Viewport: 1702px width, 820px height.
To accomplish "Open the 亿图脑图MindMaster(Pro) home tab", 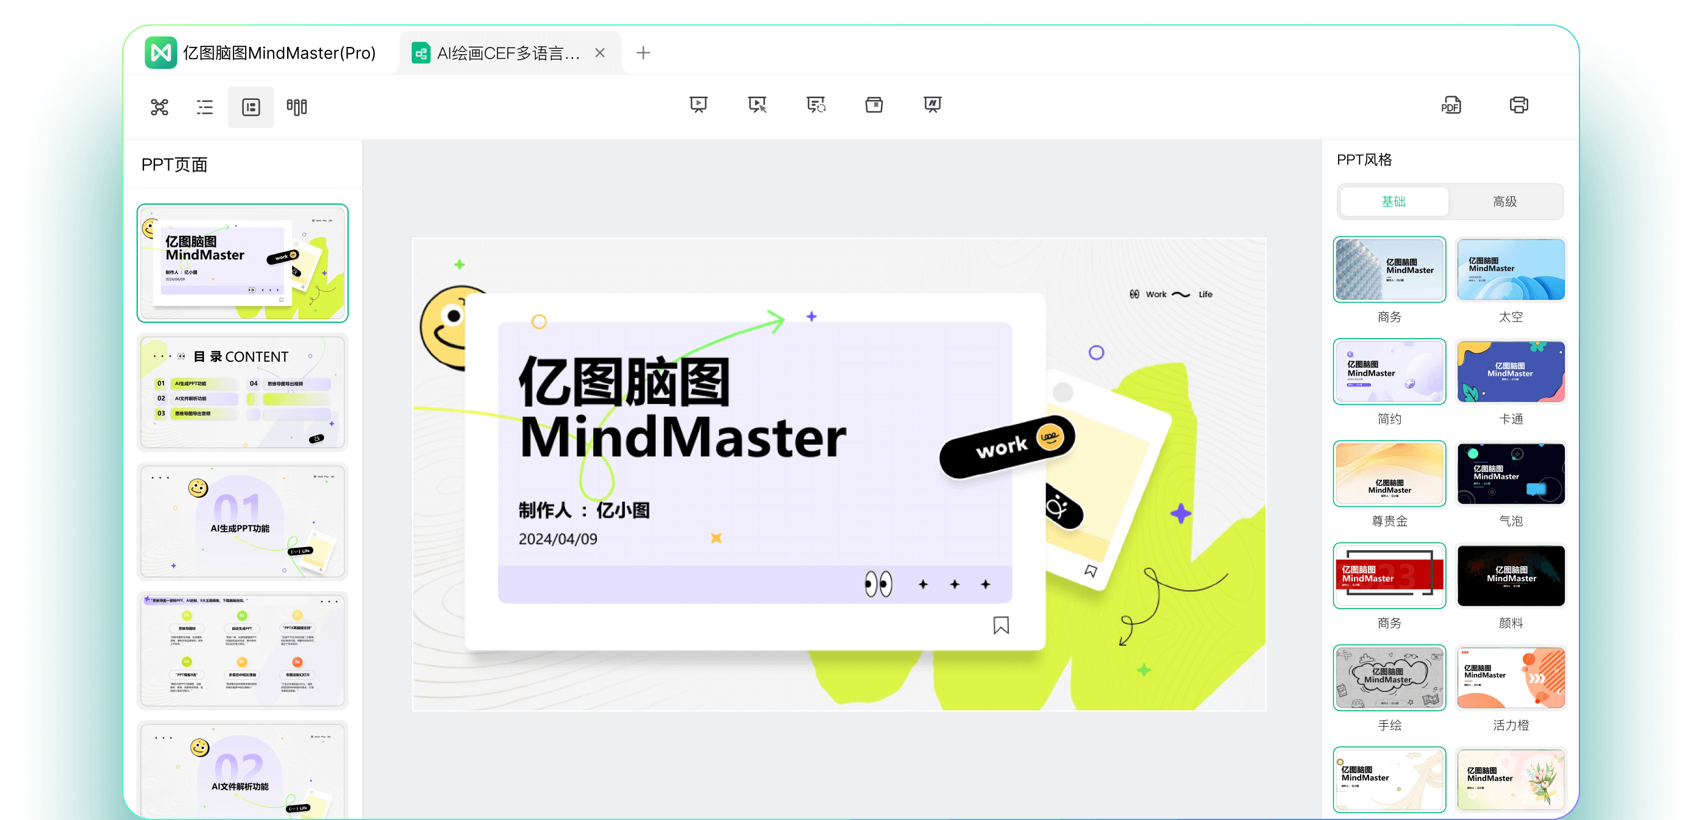I will (261, 53).
